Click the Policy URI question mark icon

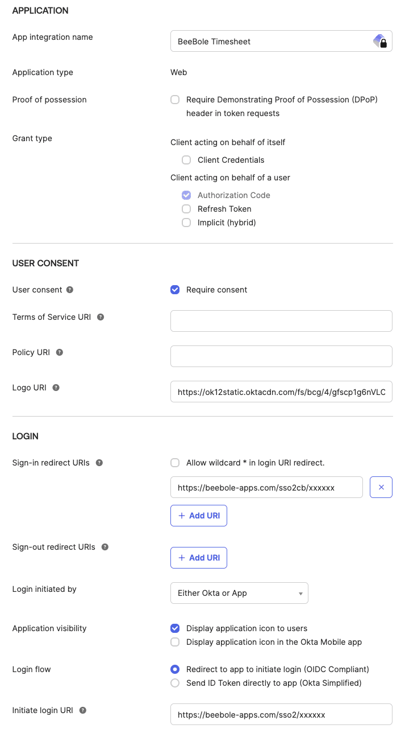pos(59,352)
